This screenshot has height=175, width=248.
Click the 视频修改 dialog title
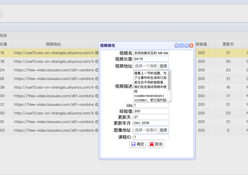click(108, 45)
